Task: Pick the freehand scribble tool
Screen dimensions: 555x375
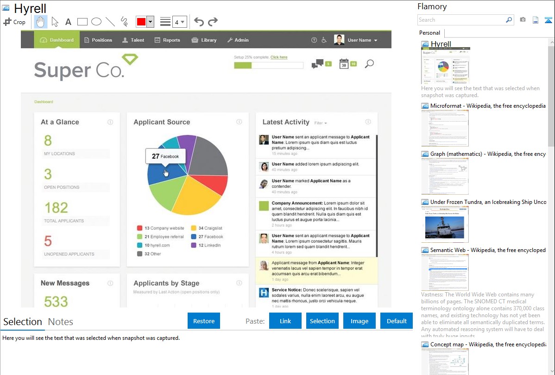Action: click(124, 22)
